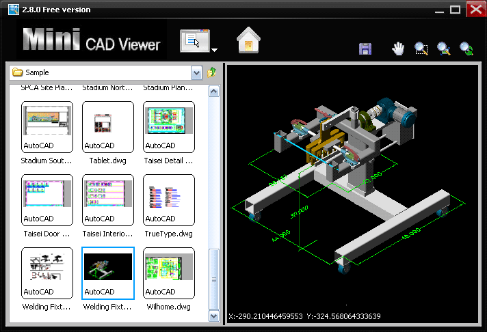The height and width of the screenshot is (332, 487).
Task: Maximize the Mini CAD Viewer window
Action: pyautogui.click(x=455, y=10)
